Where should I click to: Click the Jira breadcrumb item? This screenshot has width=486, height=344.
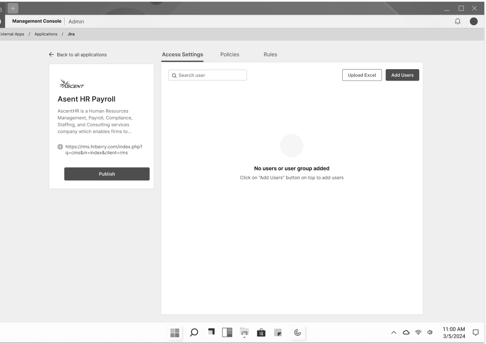click(71, 34)
